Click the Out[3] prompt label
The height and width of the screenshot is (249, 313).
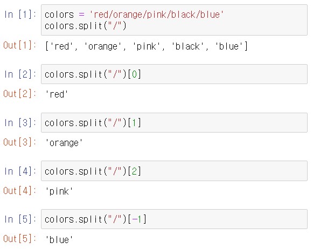pyautogui.click(x=20, y=142)
